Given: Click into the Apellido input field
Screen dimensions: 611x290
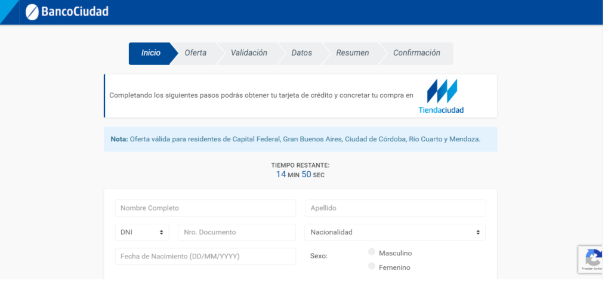Looking at the screenshot, I should [395, 208].
